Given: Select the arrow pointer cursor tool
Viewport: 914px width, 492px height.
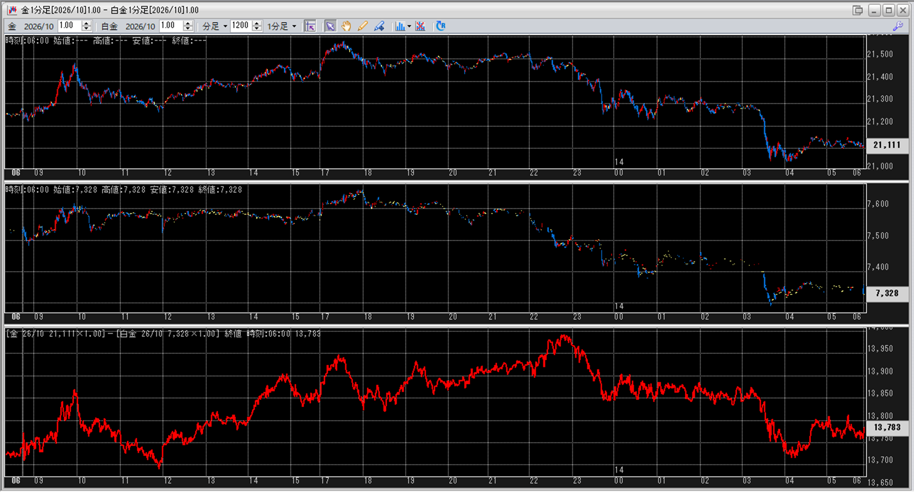Looking at the screenshot, I should click(330, 26).
